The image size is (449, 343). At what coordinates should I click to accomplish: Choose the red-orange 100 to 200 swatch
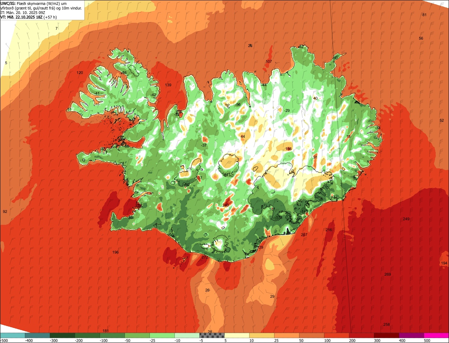336,335
